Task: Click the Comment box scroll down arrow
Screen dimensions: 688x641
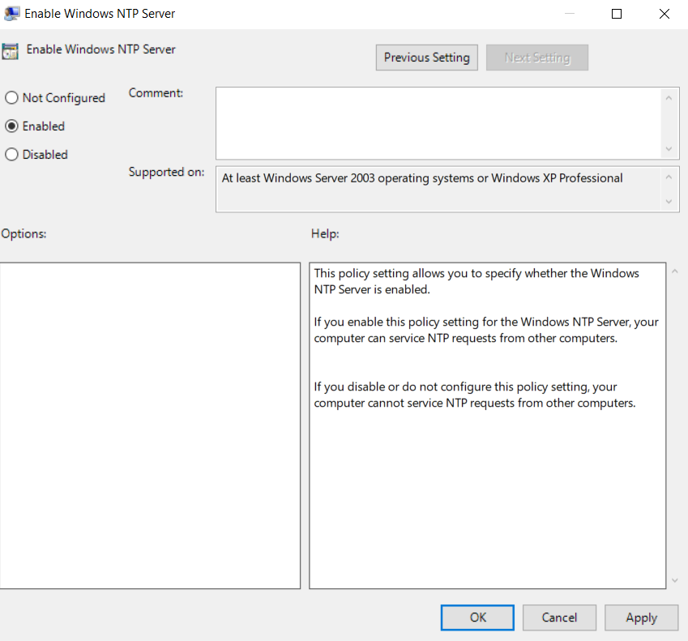Action: 669,149
